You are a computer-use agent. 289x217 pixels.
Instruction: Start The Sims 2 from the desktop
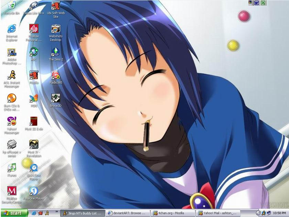pyautogui.click(x=56, y=54)
